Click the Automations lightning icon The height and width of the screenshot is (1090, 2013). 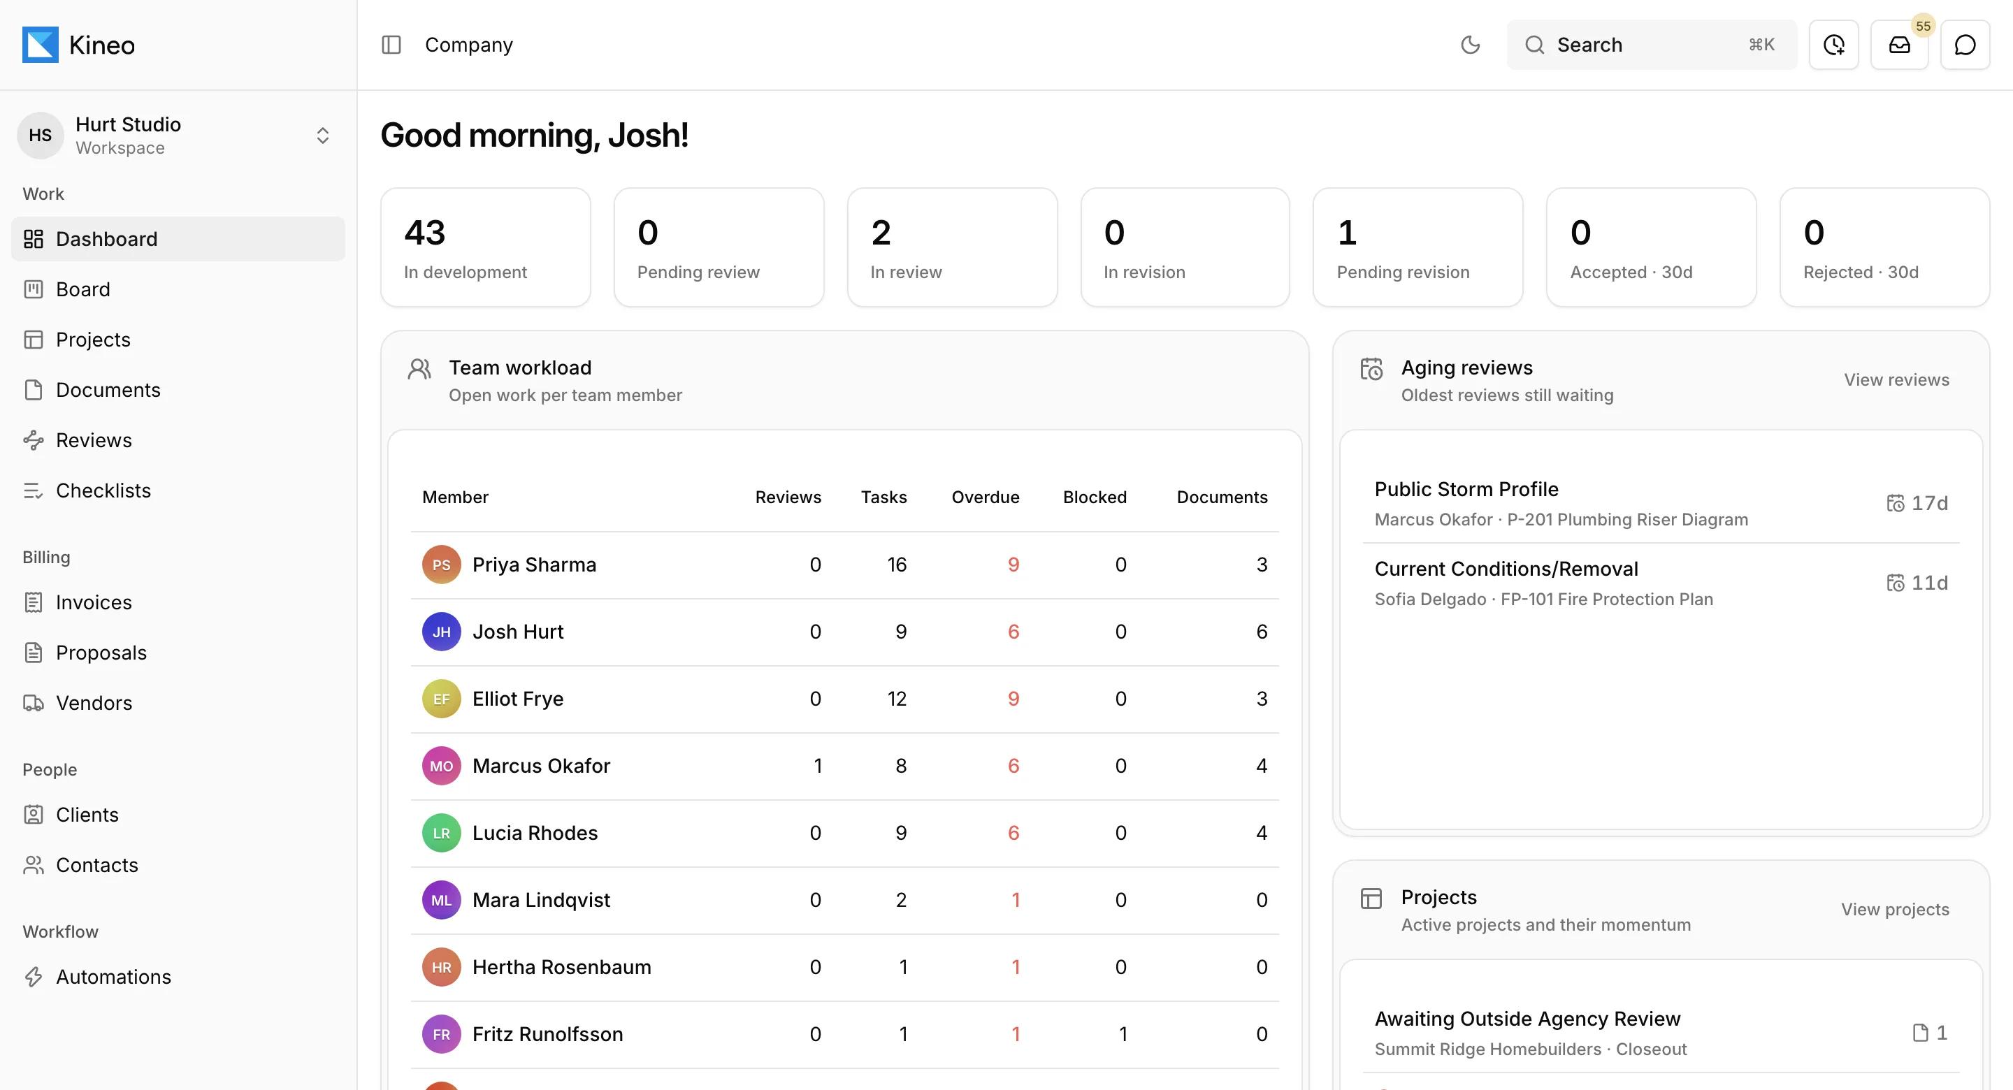(33, 977)
